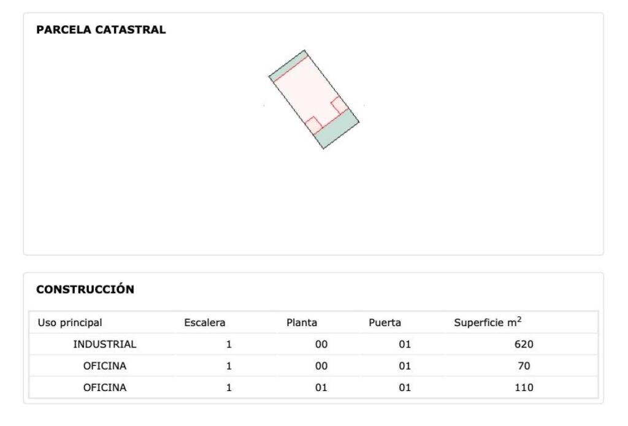Click the PARCELA CATASTRAL heading
This screenshot has height=426, width=628.
point(101,30)
